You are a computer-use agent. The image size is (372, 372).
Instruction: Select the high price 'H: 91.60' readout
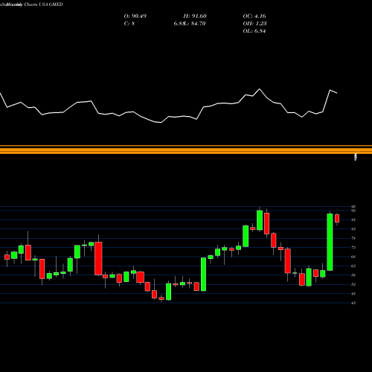(195, 16)
